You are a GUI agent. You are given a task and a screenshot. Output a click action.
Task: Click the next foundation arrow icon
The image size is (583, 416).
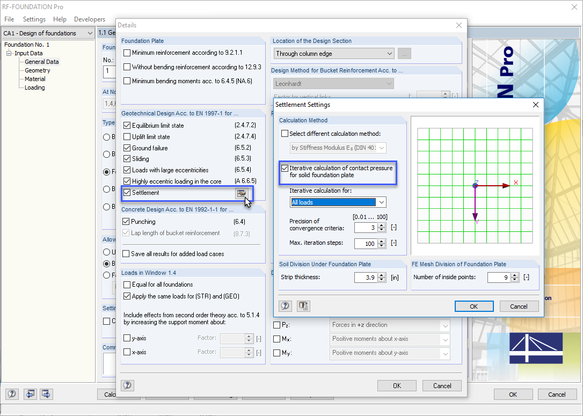click(46, 394)
